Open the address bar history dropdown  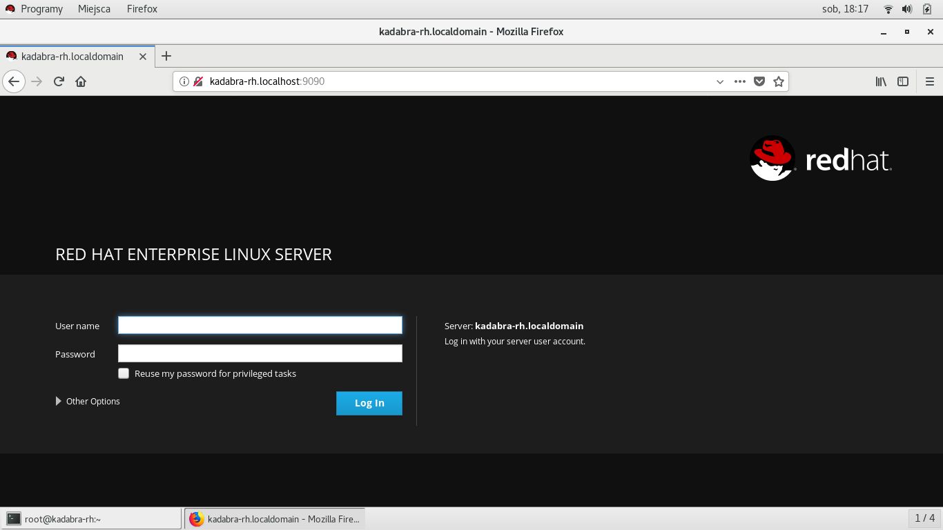tap(720, 81)
